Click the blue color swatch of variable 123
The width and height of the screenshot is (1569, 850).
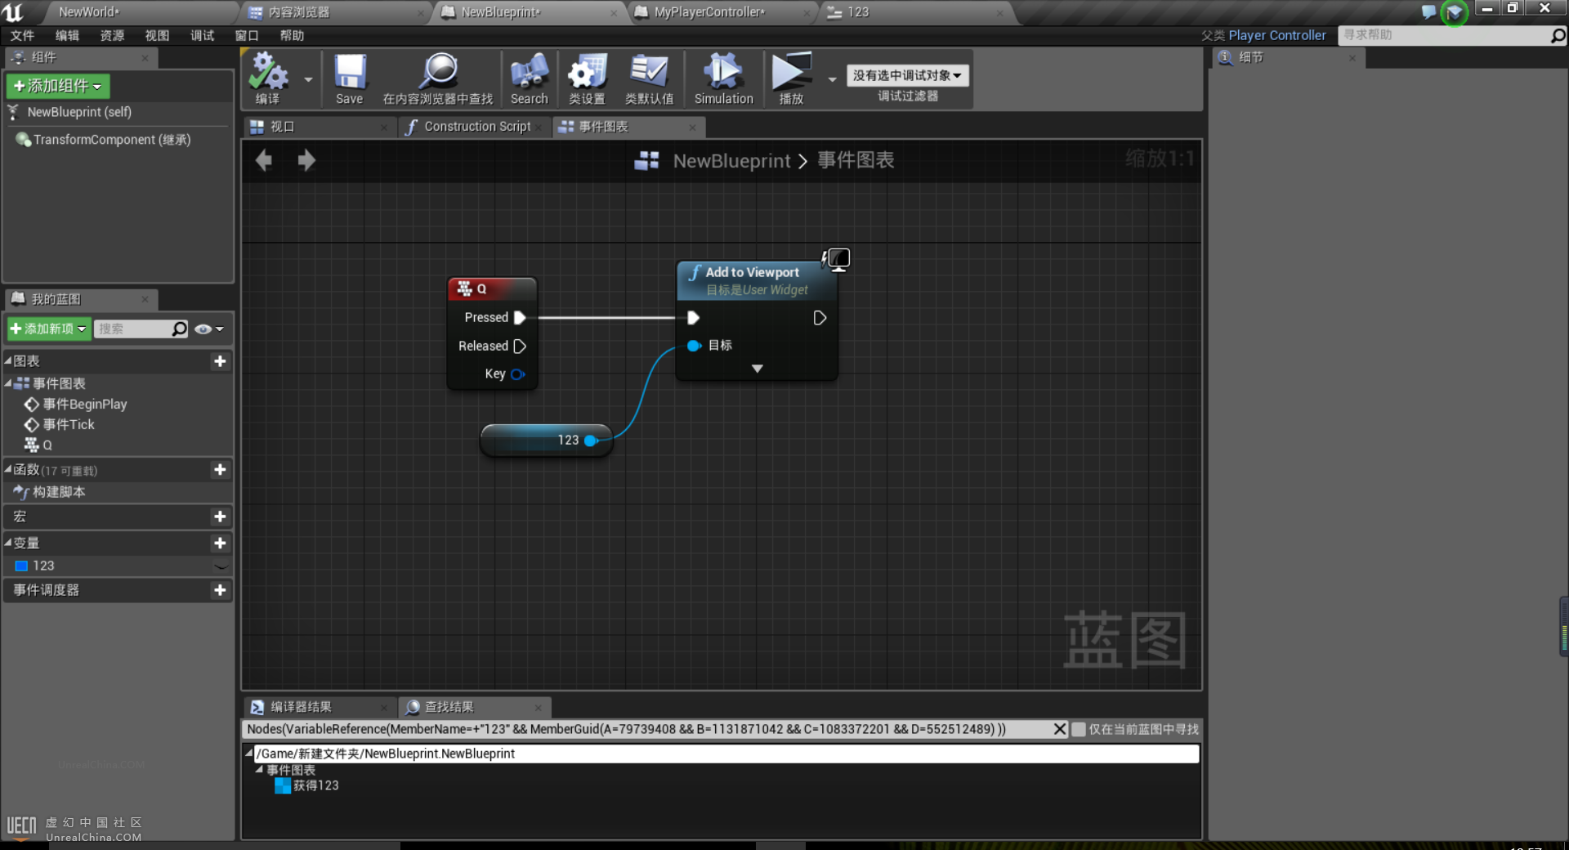[22, 566]
